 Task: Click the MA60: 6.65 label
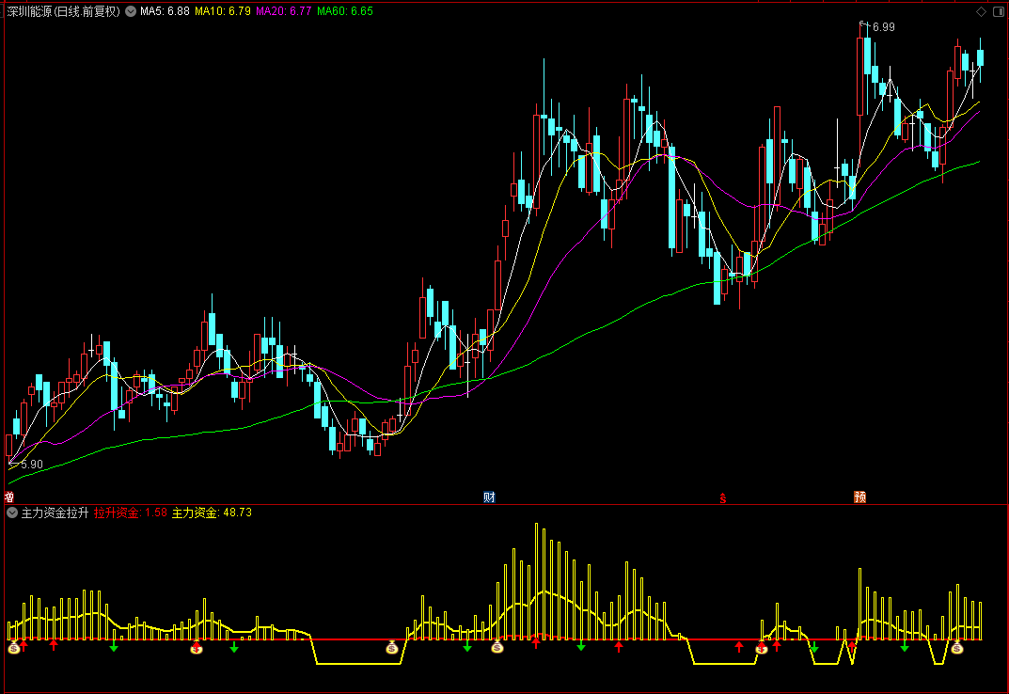345,11
